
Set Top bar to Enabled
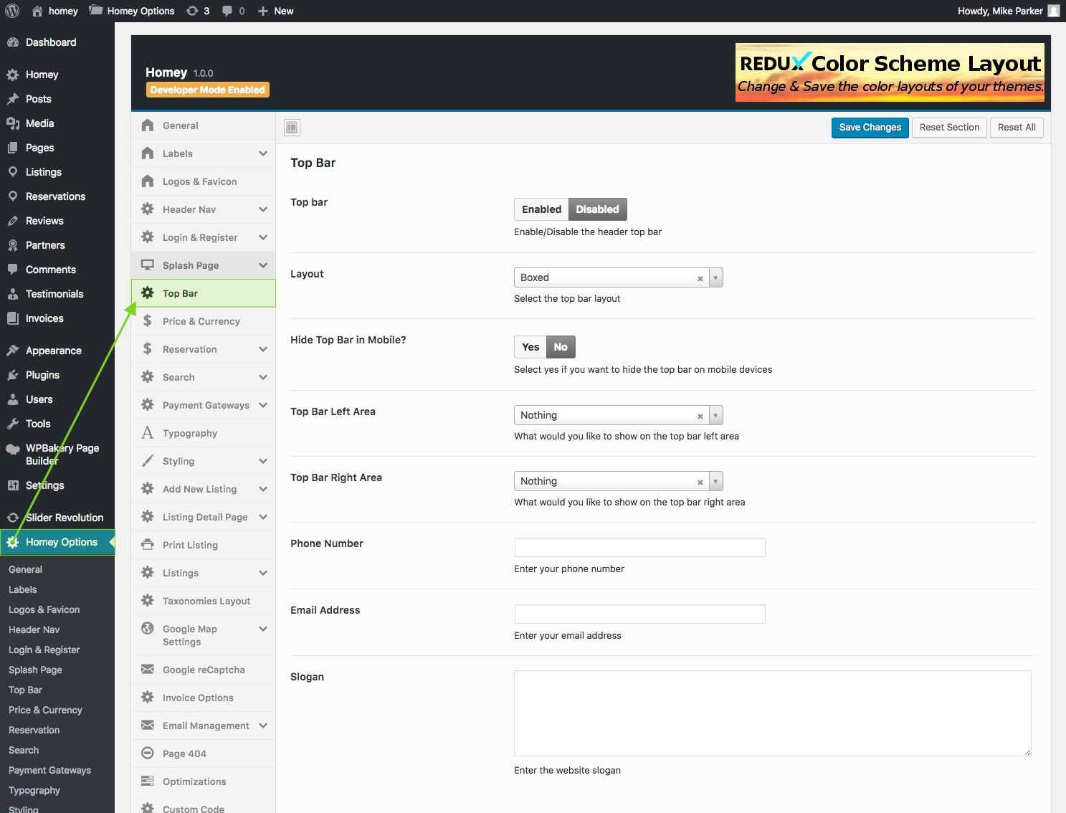tap(541, 209)
